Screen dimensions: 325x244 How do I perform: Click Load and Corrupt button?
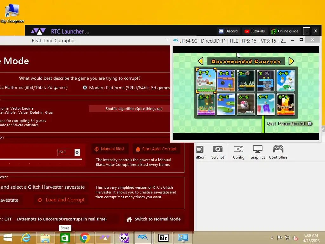pos(61,200)
